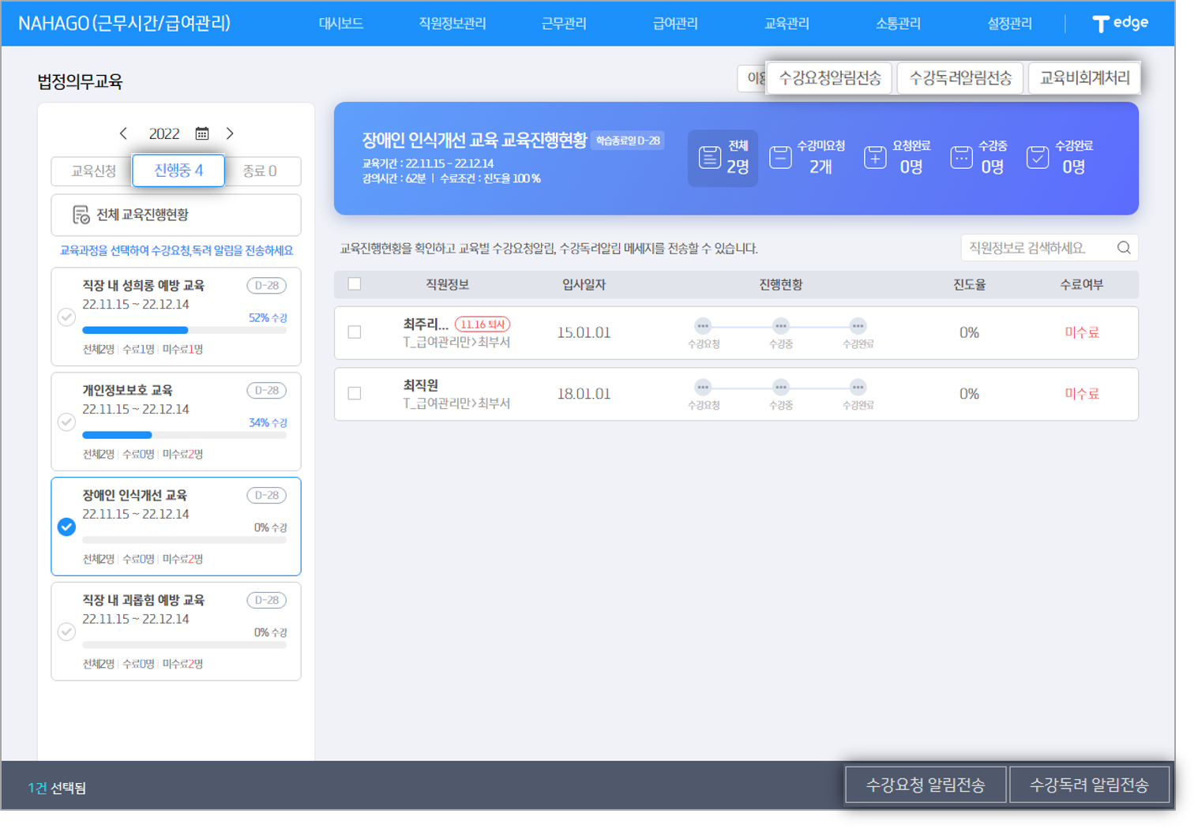Click progress bar of 개인정보보호 교육

point(184,435)
